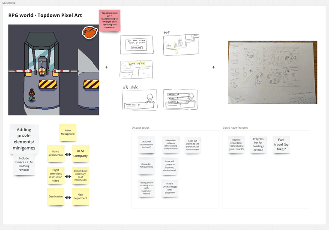Viewport: 329px width, 230px height.
Task: Select the 'Destination' sticky note
Action: (x=56, y=197)
